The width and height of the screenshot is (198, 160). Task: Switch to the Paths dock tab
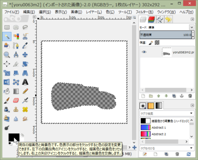pyautogui.click(x=160, y=19)
